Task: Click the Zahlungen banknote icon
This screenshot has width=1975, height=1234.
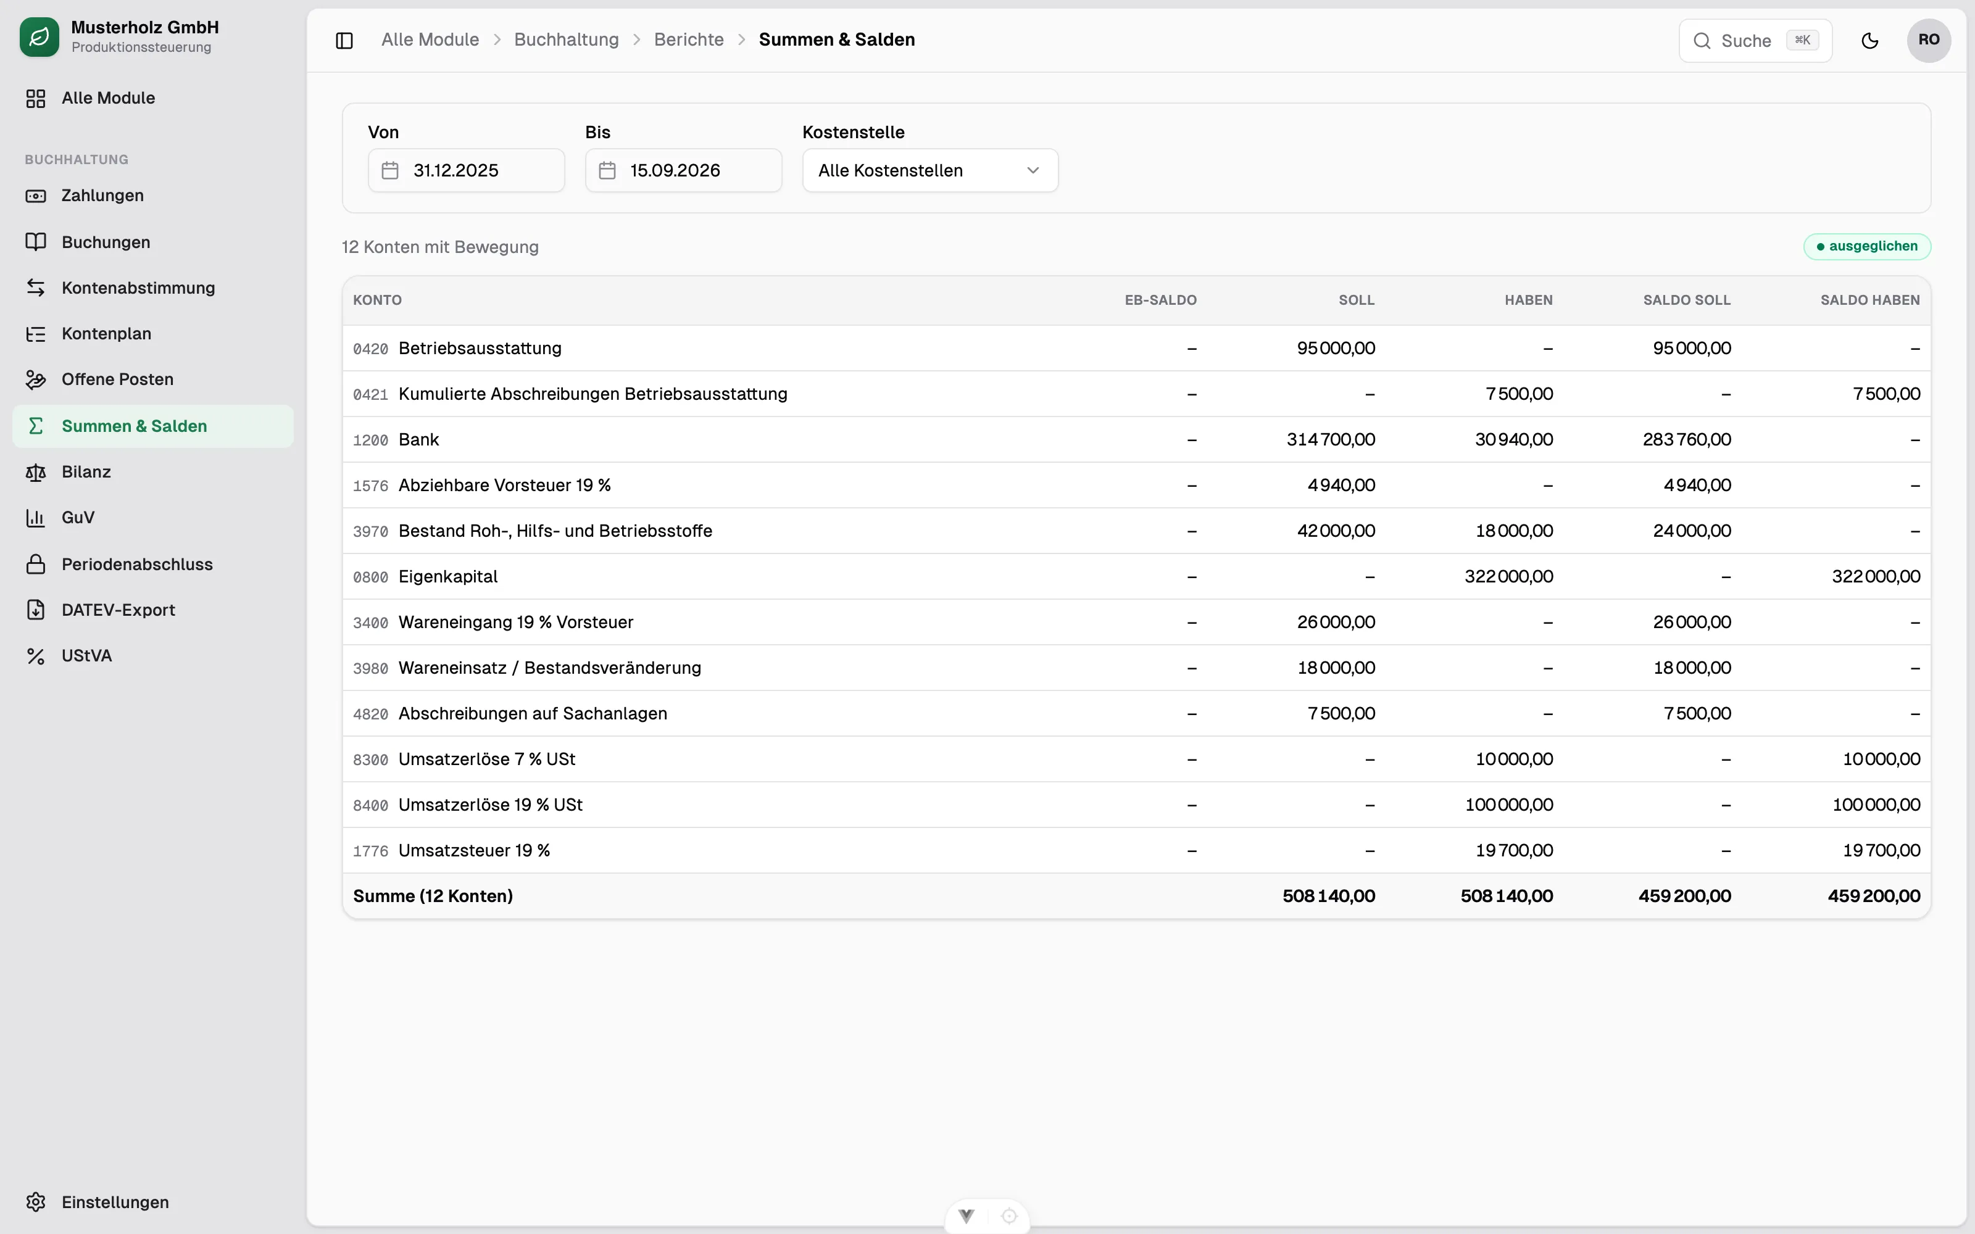Action: click(x=36, y=196)
